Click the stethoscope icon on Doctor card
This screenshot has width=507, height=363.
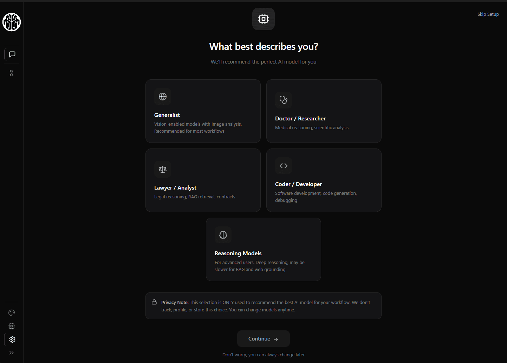283,100
